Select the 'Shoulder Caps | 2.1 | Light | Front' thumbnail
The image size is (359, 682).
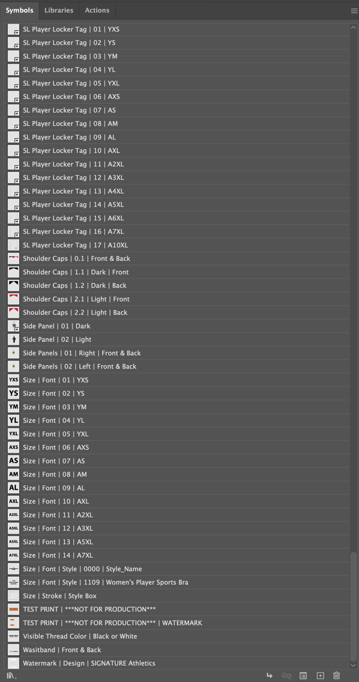[x=14, y=299]
